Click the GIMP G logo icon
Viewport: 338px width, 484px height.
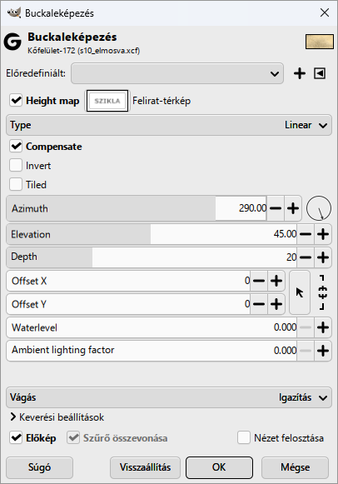pyautogui.click(x=12, y=42)
